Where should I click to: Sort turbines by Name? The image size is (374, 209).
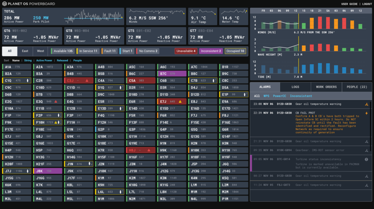click(x=16, y=61)
